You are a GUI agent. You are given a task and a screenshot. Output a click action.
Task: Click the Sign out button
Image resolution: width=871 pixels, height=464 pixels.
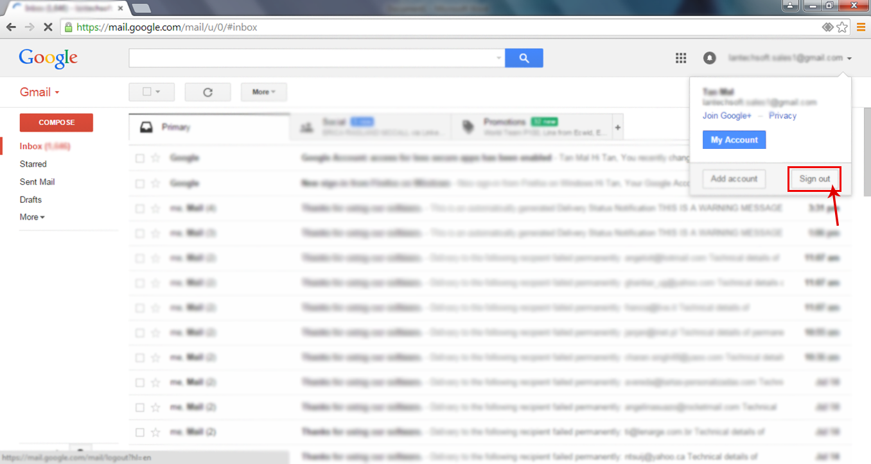point(814,179)
